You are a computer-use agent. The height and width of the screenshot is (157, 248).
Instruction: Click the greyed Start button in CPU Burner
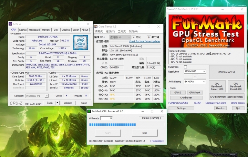(x=108, y=133)
